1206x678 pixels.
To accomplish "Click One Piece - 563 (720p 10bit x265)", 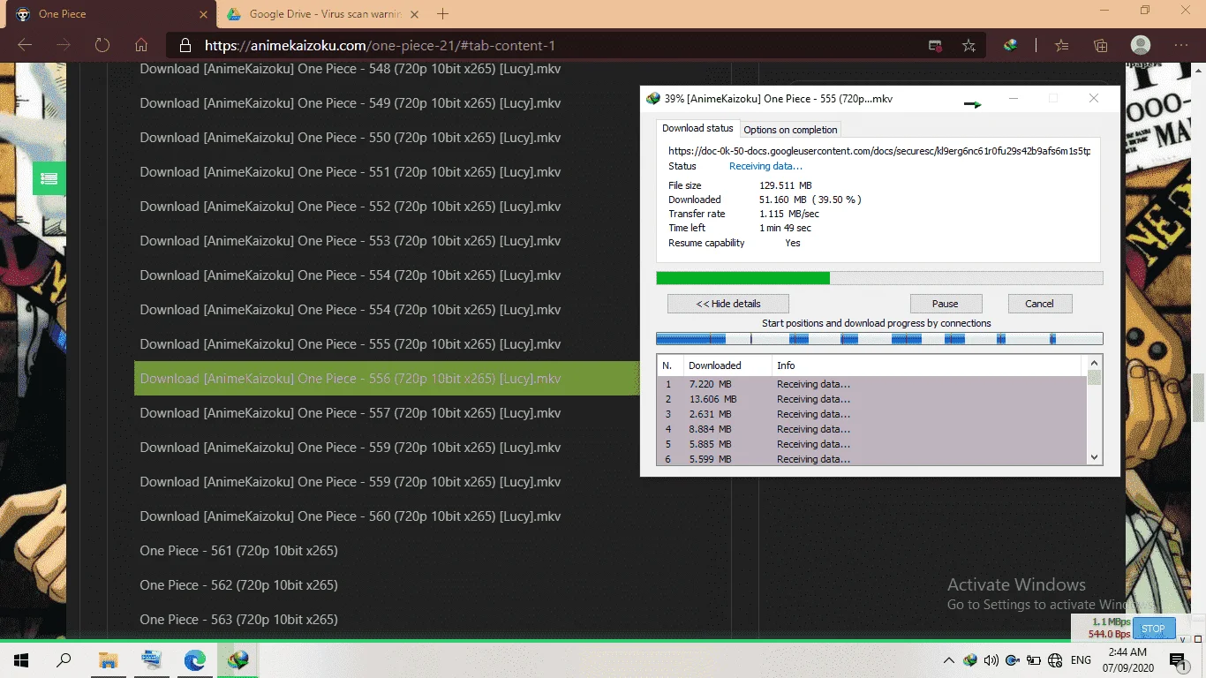I will 238,620.
